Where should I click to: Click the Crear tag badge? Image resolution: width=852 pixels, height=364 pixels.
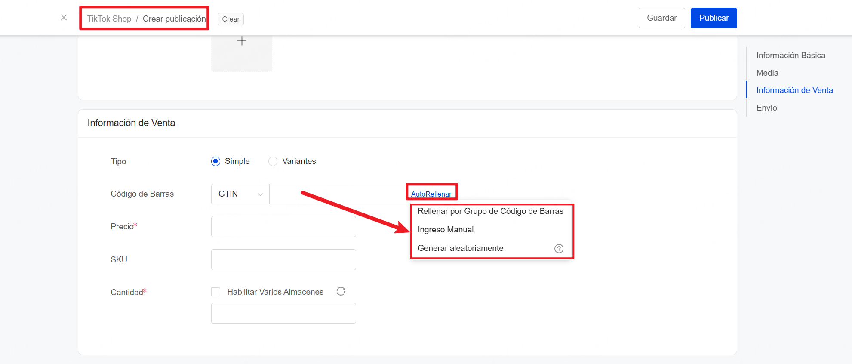point(231,19)
